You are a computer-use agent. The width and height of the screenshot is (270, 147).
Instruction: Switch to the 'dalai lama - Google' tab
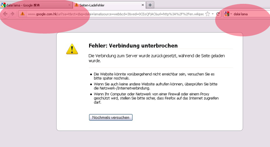click(36, 5)
